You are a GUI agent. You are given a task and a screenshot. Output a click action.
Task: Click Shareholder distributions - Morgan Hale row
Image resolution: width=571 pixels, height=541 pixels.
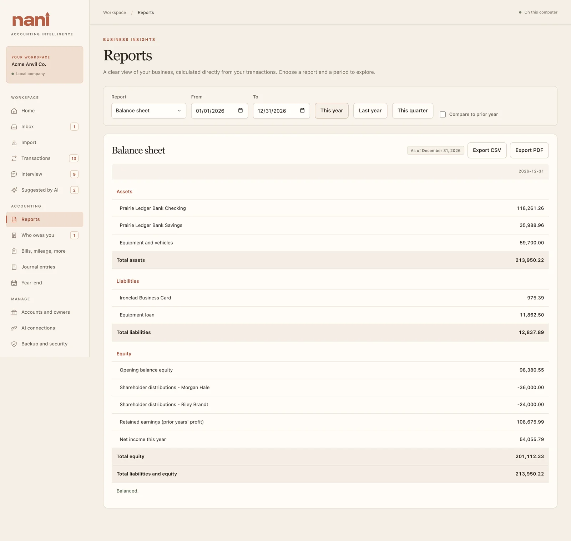(330, 388)
